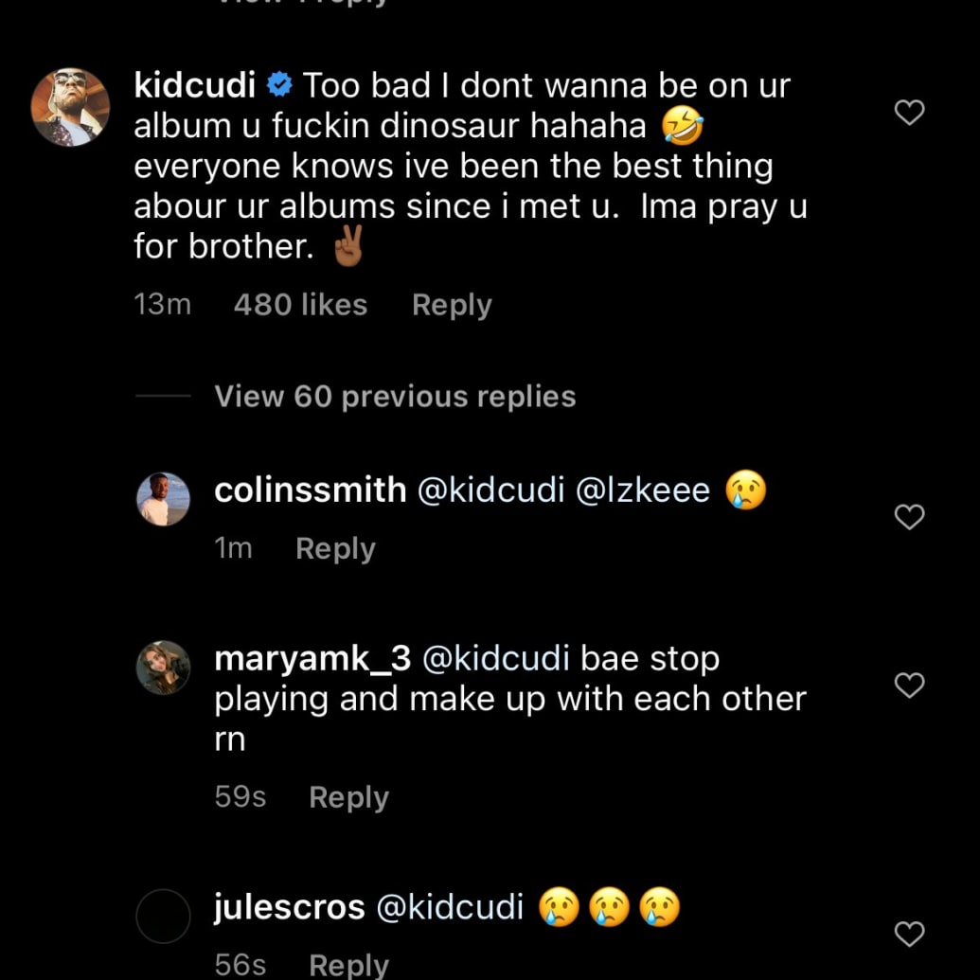Reply to colinssmith's comment
Screen dimensions: 980x980
(335, 548)
